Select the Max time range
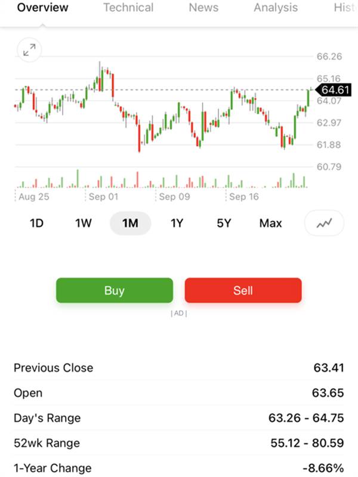Screen dimensions: 358x477 (x=271, y=223)
